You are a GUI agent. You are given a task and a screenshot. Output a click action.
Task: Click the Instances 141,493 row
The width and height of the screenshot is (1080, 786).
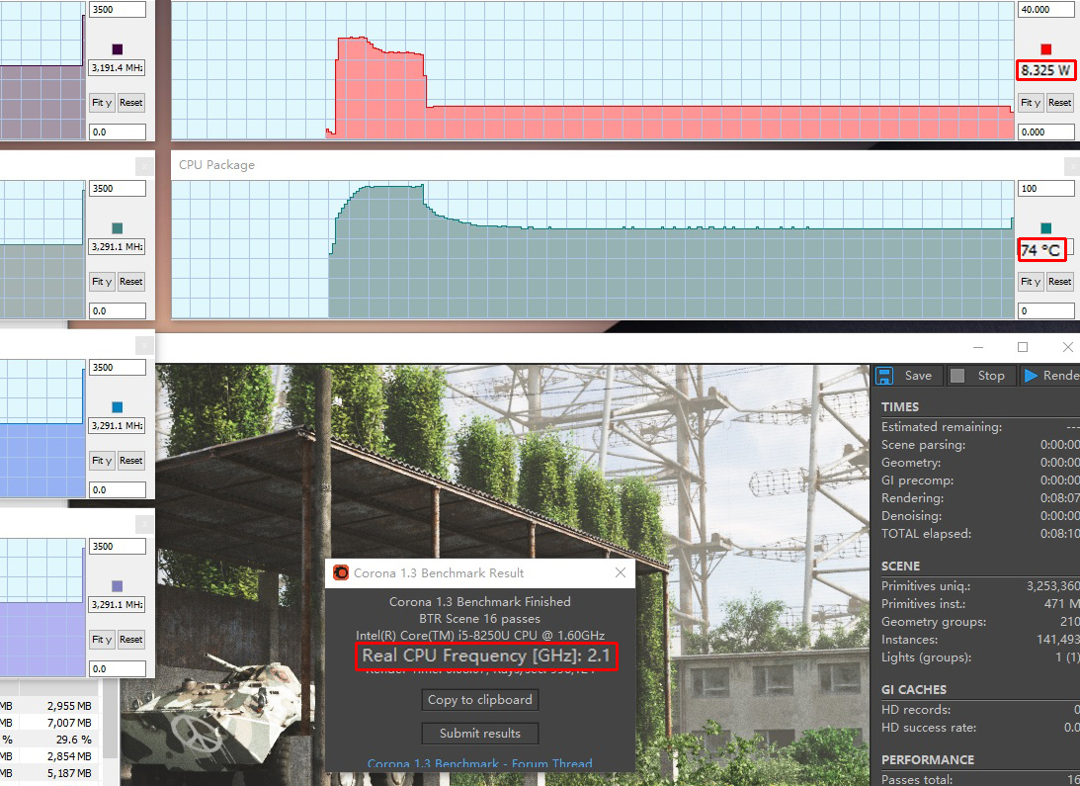(980, 640)
